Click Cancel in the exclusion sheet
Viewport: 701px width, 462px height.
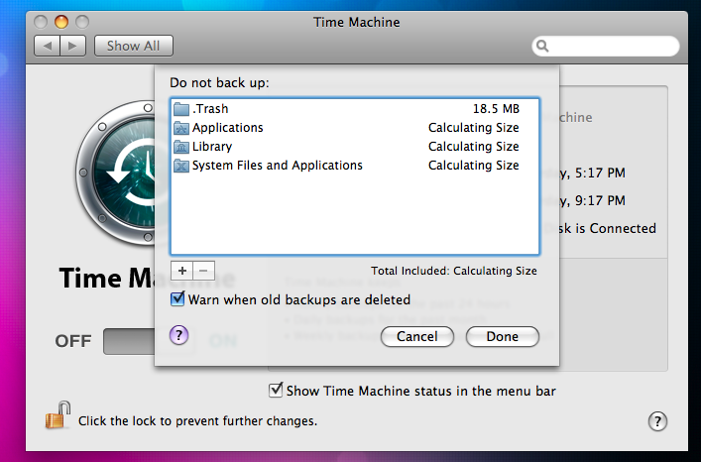coord(417,336)
